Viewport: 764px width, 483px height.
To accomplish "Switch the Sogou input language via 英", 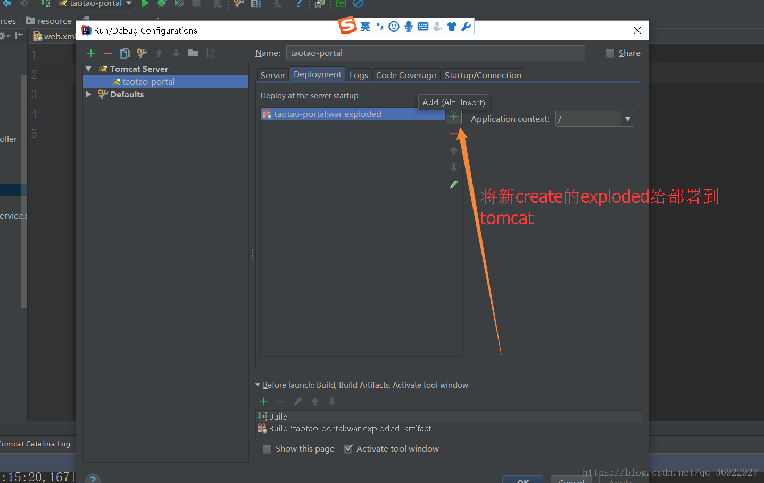I will click(x=365, y=27).
